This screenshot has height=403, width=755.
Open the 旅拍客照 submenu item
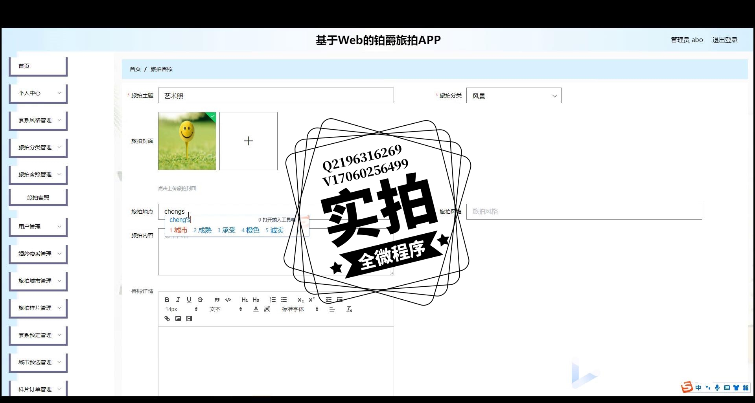click(38, 197)
